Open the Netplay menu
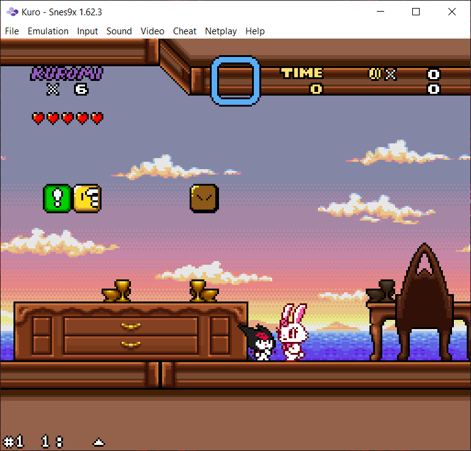Viewport: 471px width, 451px height. tap(221, 31)
